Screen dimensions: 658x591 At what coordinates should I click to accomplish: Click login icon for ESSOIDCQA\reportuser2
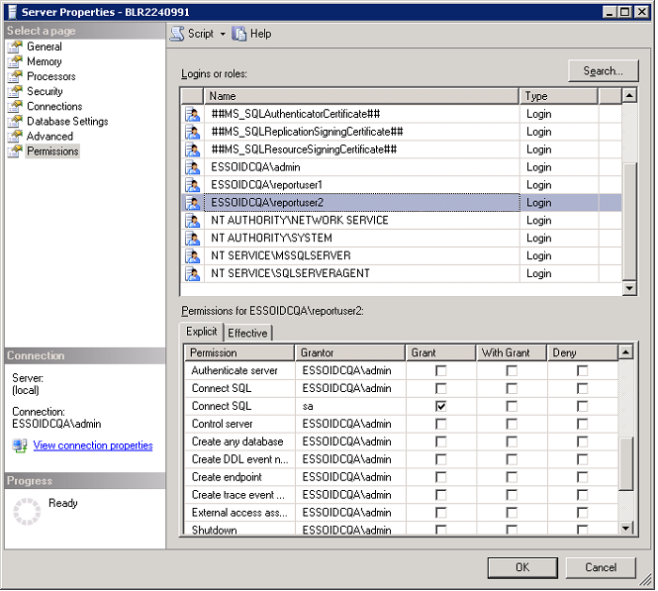[x=193, y=203]
